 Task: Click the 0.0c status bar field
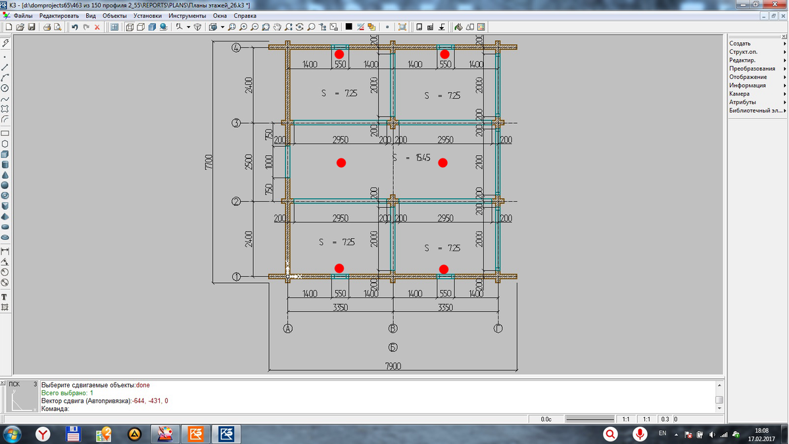pos(546,419)
